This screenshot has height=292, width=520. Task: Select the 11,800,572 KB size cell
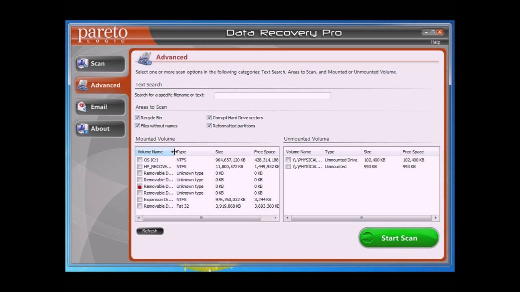click(x=229, y=167)
